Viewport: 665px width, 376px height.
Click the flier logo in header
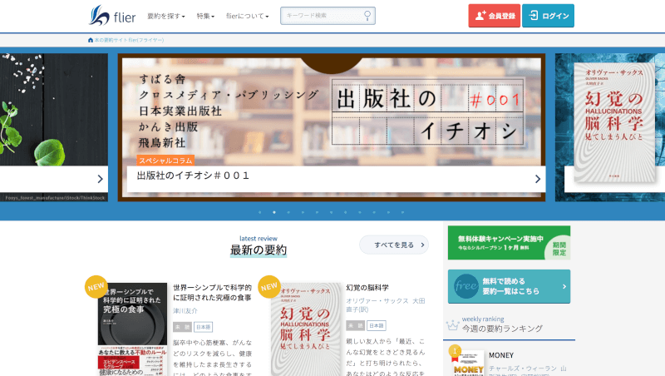point(112,16)
